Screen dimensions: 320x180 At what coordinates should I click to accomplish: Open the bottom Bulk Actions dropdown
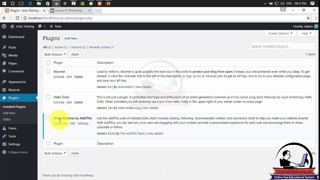tap(55, 153)
